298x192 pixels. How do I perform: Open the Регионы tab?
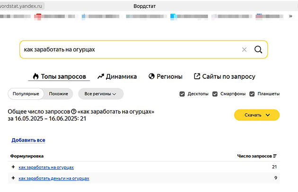166,76
